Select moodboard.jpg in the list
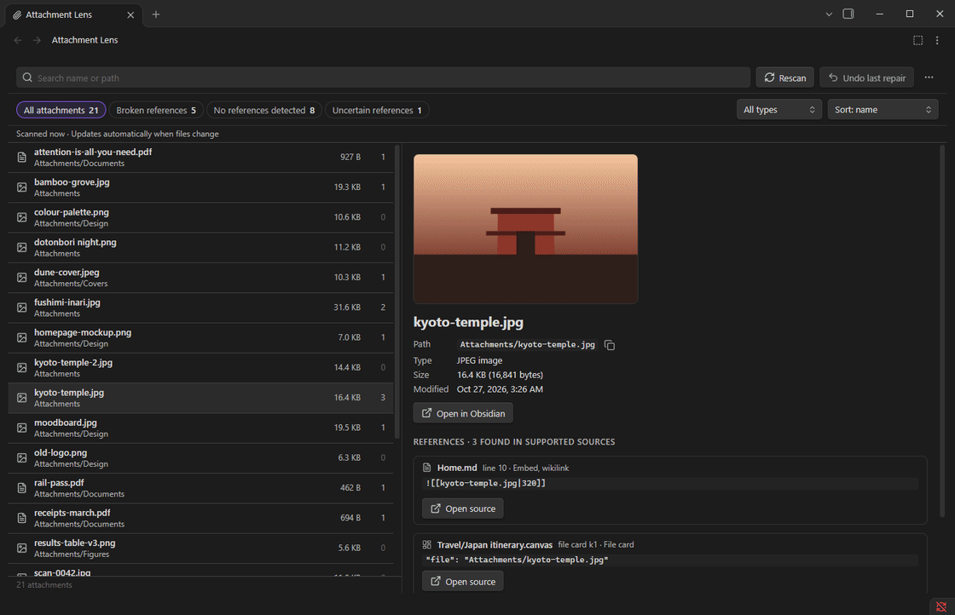The height and width of the screenshot is (615, 955). (x=201, y=428)
